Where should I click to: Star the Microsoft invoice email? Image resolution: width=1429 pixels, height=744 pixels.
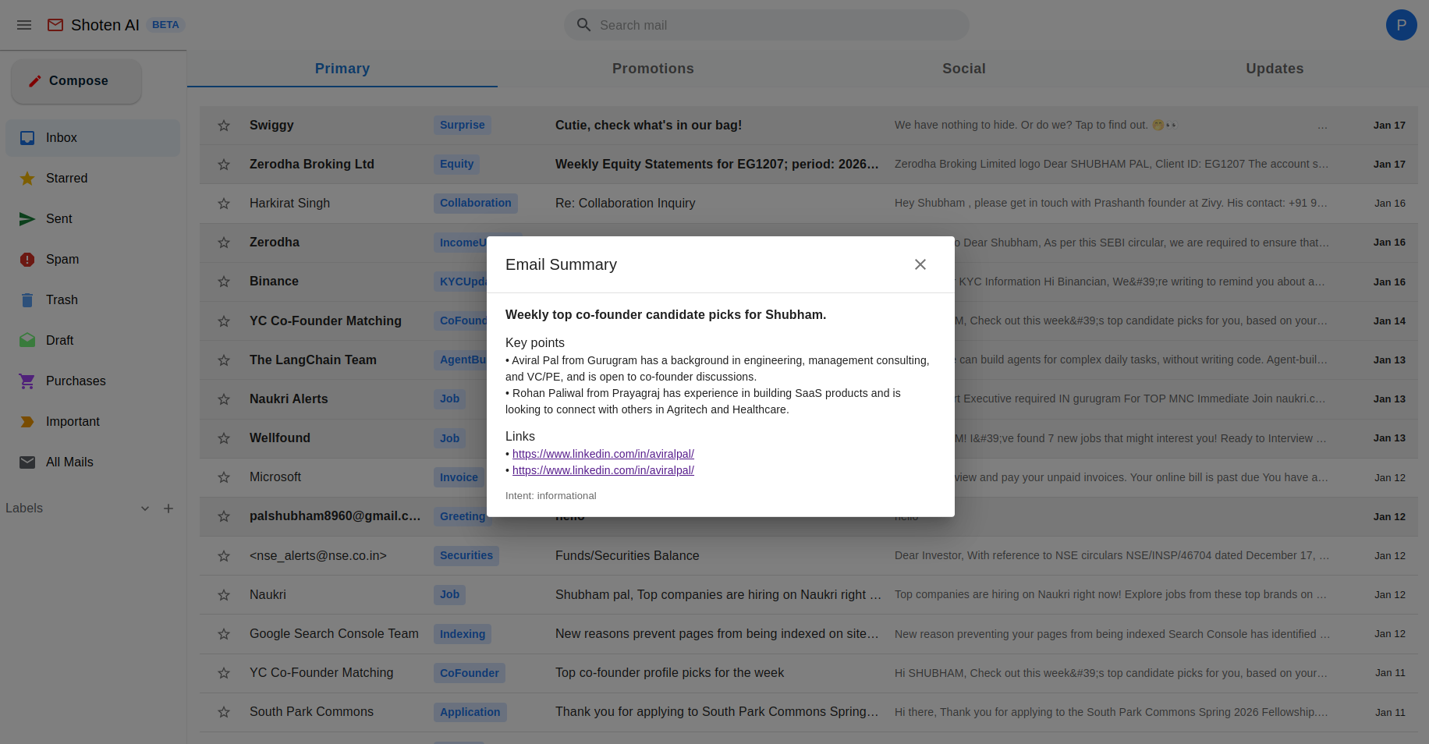(x=224, y=477)
